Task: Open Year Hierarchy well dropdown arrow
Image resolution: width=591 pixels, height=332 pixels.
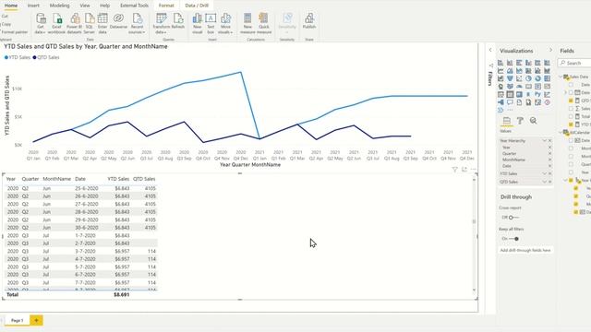Action: click(x=544, y=140)
